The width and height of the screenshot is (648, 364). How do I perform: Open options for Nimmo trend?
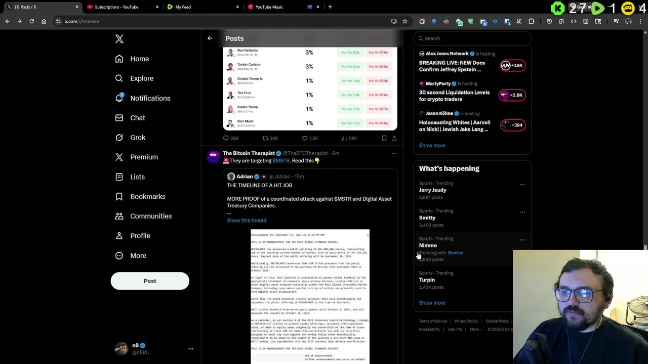coord(522,240)
